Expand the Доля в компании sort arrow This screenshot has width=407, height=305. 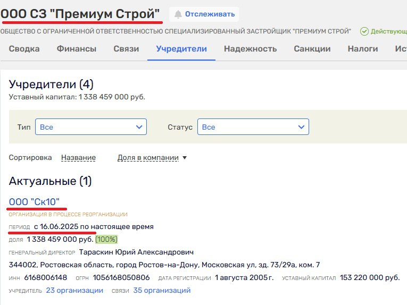tap(185, 158)
